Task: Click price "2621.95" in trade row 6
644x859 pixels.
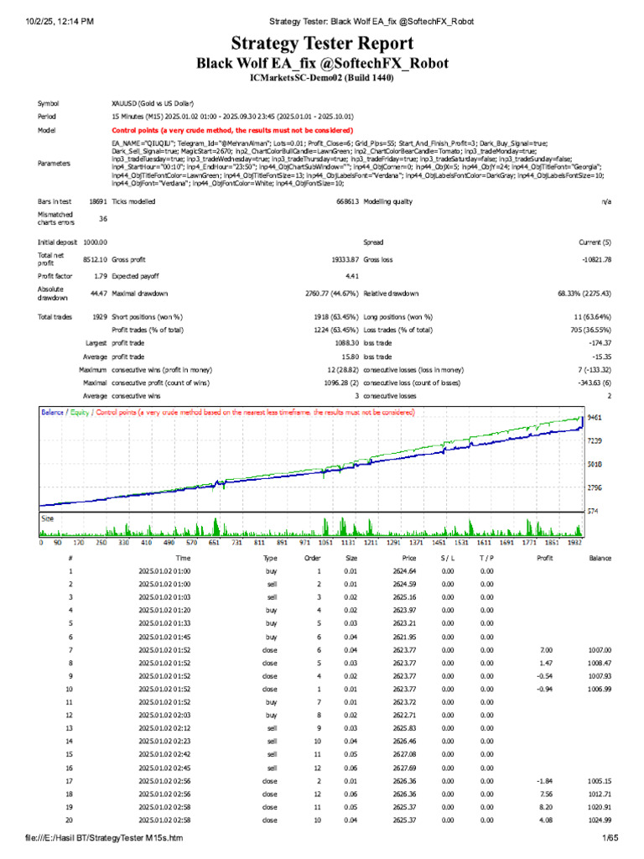Action: pos(404,638)
